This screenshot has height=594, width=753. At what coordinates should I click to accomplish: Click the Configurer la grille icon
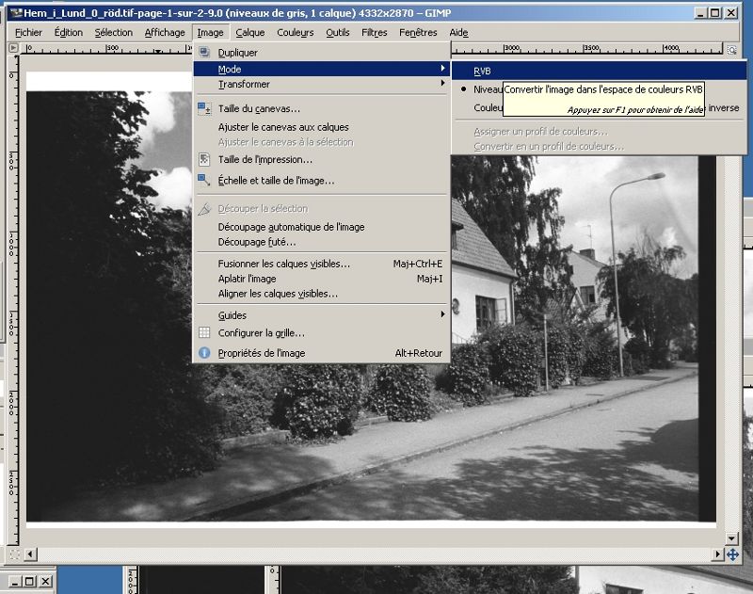(x=204, y=332)
